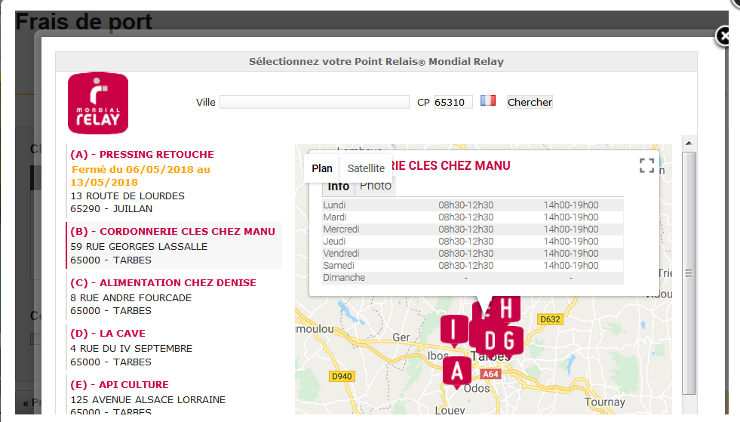Close the relay point selection popup
This screenshot has height=422, width=740.
tap(724, 36)
